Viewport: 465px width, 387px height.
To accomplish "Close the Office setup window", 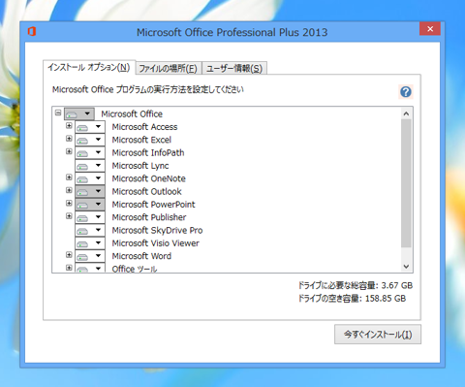I will 430,29.
